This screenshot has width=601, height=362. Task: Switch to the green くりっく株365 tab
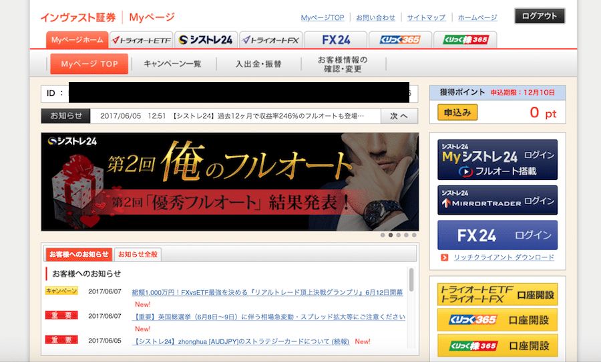[x=465, y=40]
